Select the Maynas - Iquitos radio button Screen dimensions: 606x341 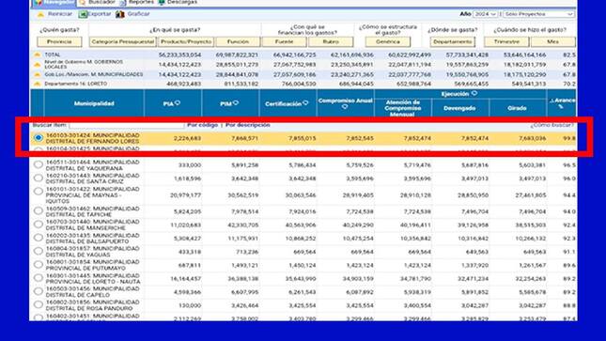tap(39, 192)
